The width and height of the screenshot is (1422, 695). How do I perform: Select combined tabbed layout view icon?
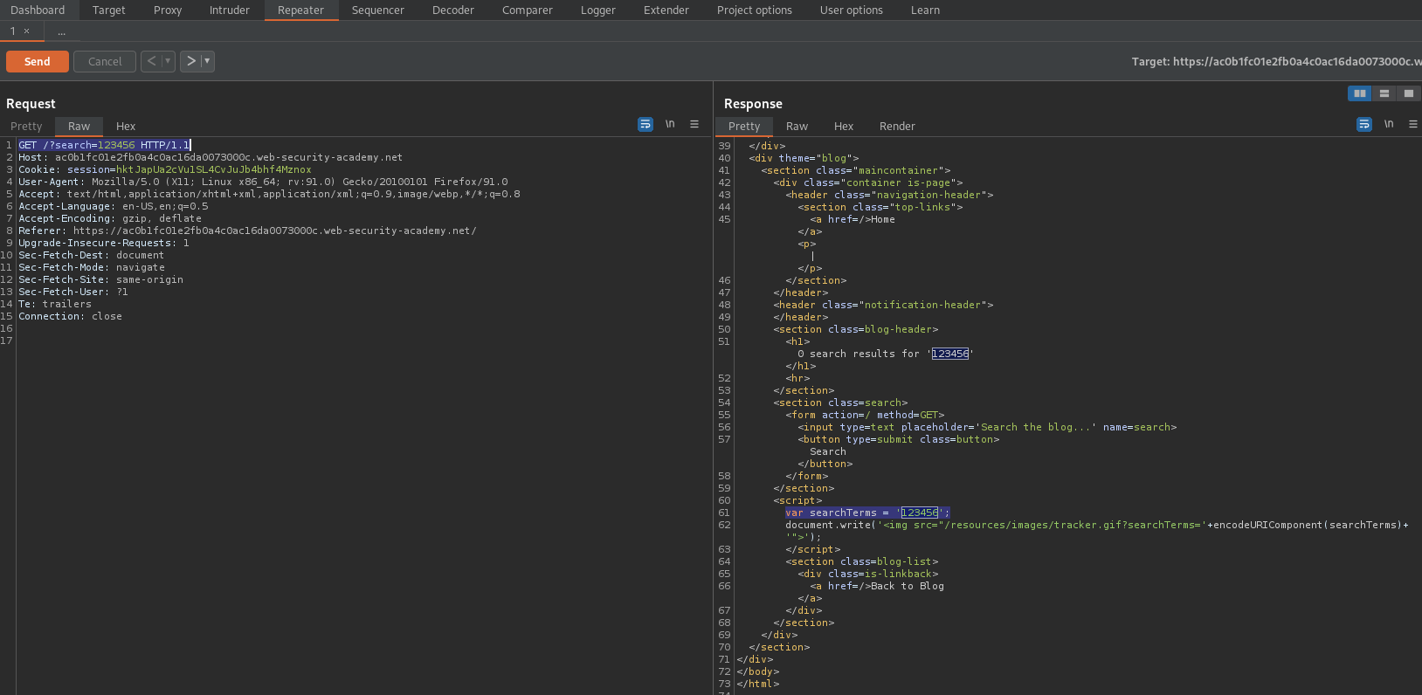pyautogui.click(x=1409, y=93)
